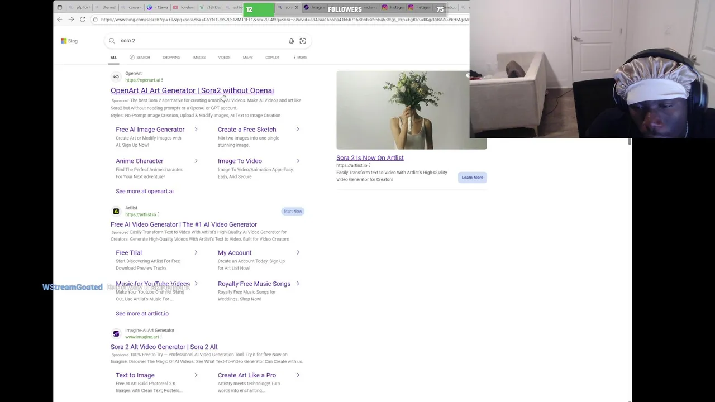Click the arrow beside 'Image to Video'
This screenshot has height=402, width=715.
tap(298, 161)
